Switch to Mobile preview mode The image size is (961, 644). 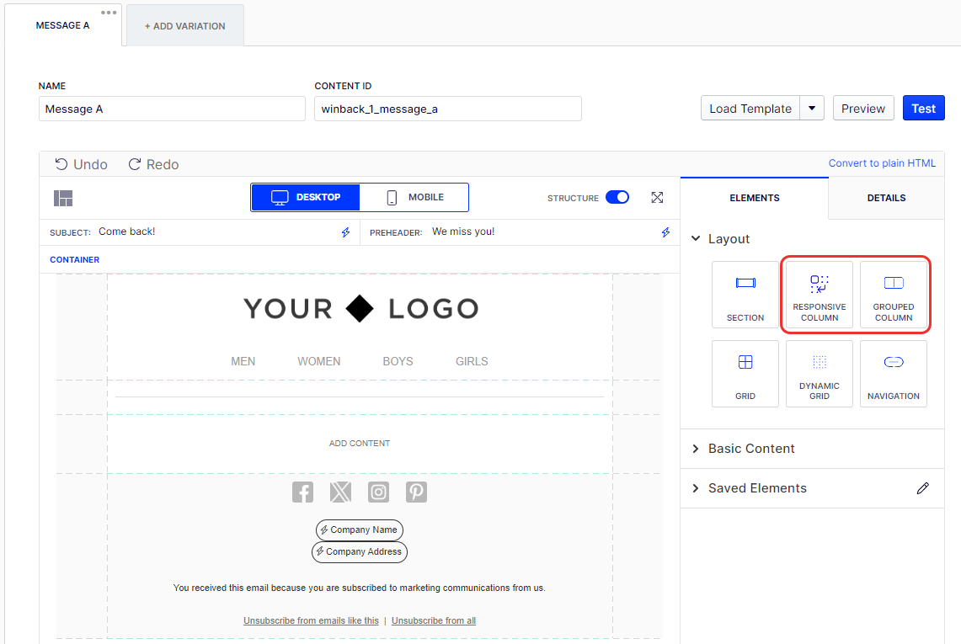[414, 197]
